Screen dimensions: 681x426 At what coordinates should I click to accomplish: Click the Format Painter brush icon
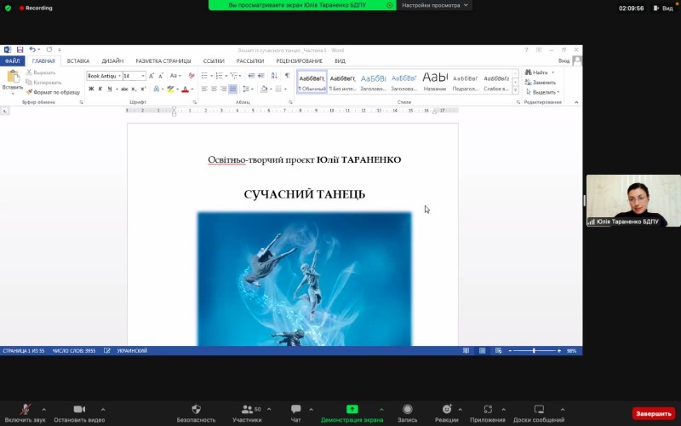point(29,92)
